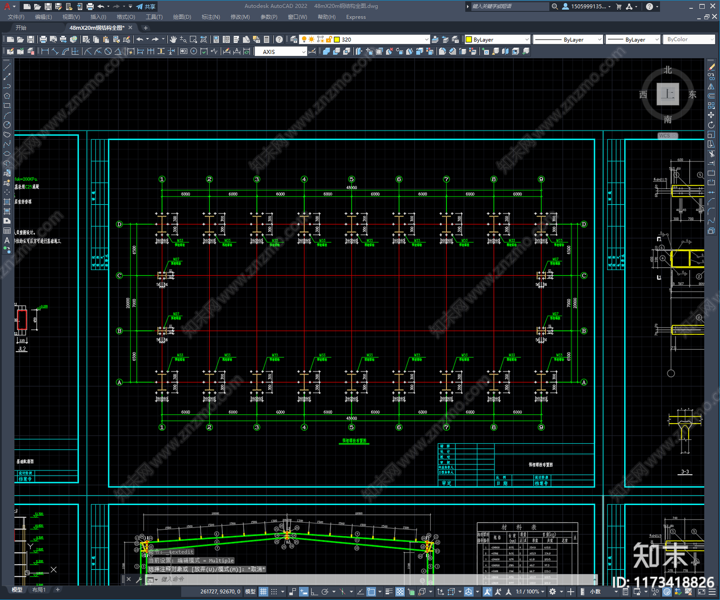Click the Save icon in Standard toolbar
The image size is (720, 600).
[30, 40]
